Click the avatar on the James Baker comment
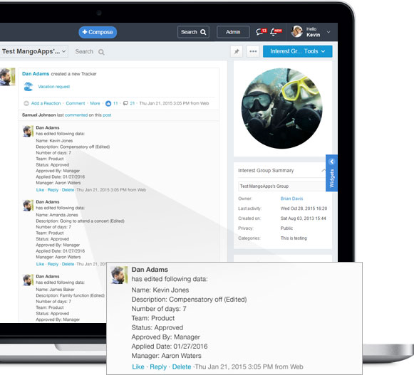The image size is (414, 375). click(28, 280)
